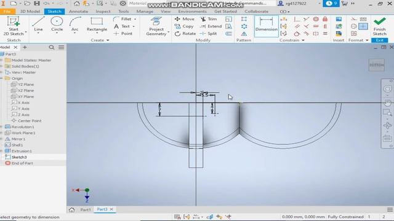
Task: Open the Constrain panel dropdown
Action: point(292,40)
